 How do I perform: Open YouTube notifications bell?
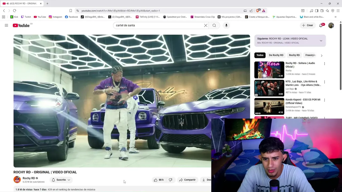tap(321, 25)
